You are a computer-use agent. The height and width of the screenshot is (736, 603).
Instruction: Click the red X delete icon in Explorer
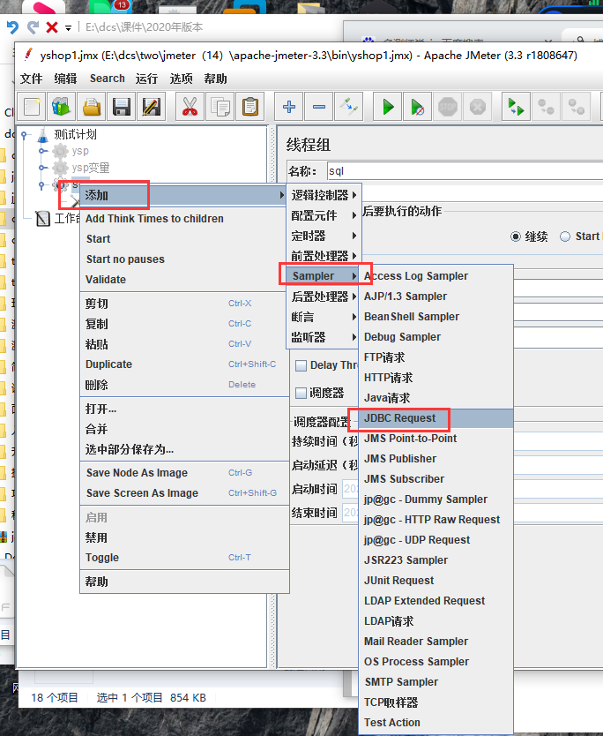pos(52,27)
